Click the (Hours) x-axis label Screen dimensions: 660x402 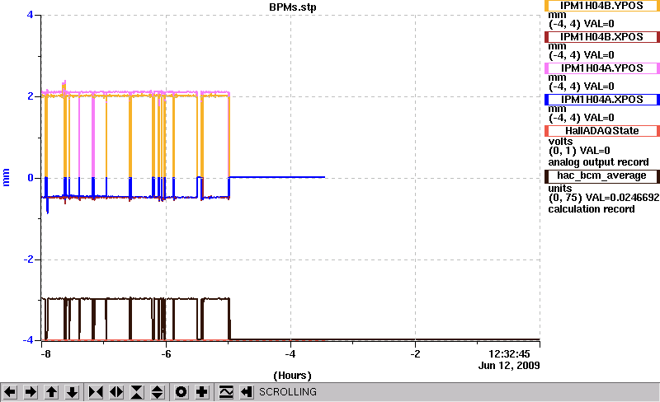(x=293, y=376)
